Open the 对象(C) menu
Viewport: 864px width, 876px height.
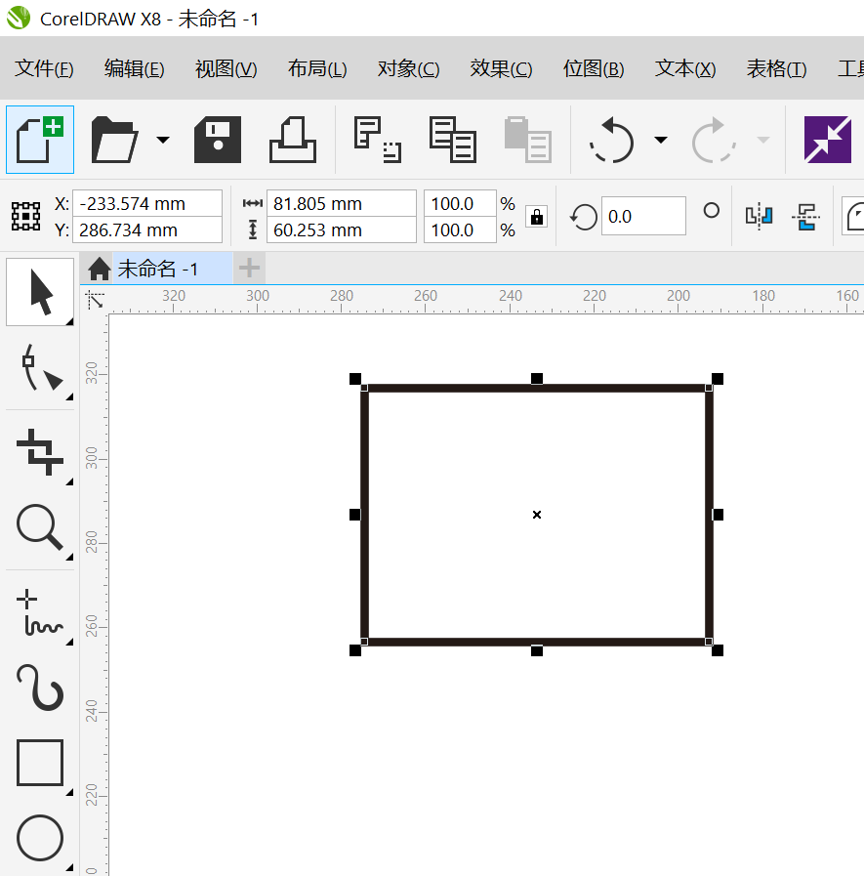(x=408, y=69)
